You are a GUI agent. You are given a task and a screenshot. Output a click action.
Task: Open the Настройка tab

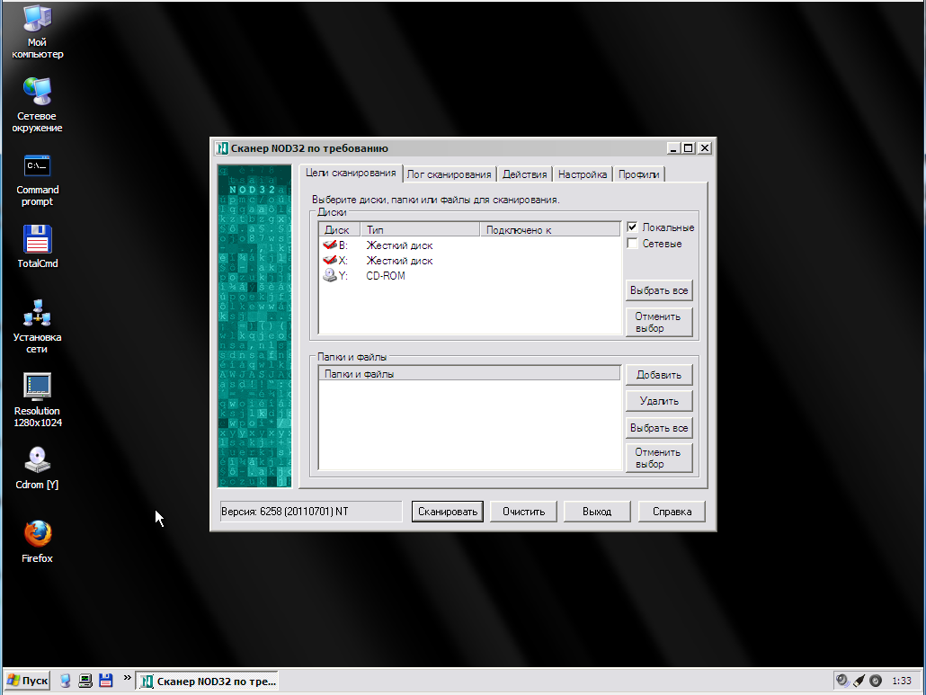[x=582, y=174]
